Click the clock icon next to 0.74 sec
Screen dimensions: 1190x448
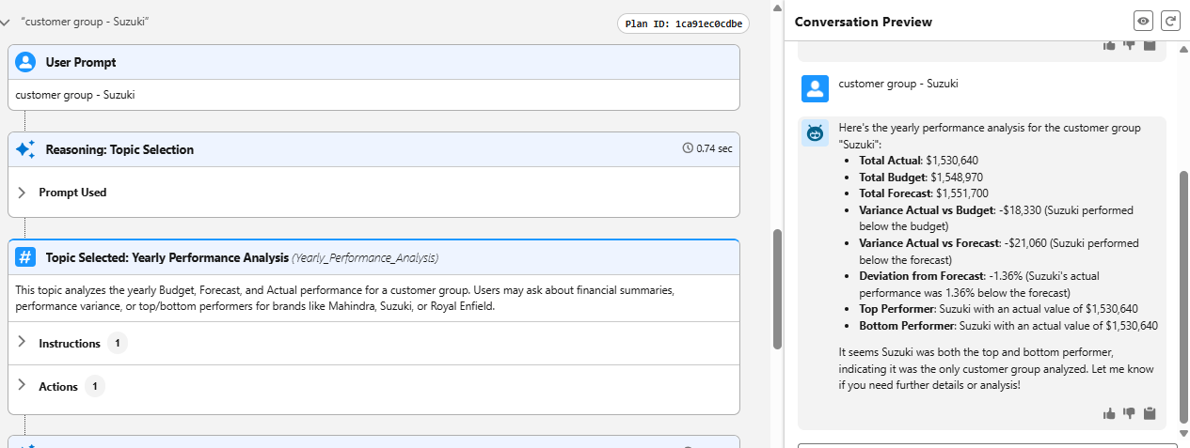pos(688,148)
